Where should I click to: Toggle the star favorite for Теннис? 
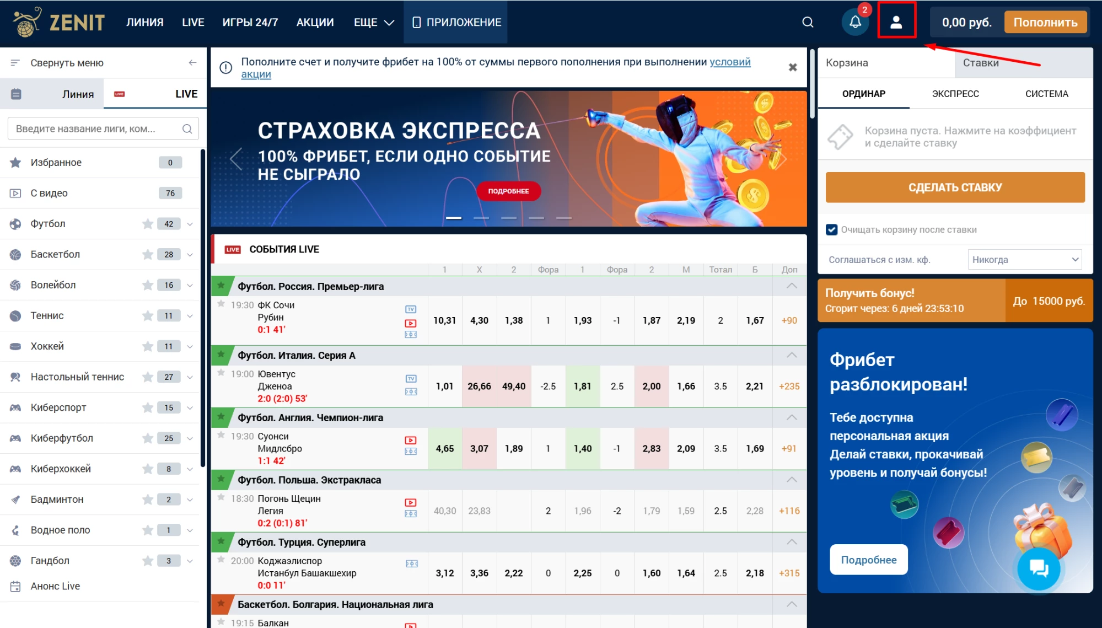(147, 315)
